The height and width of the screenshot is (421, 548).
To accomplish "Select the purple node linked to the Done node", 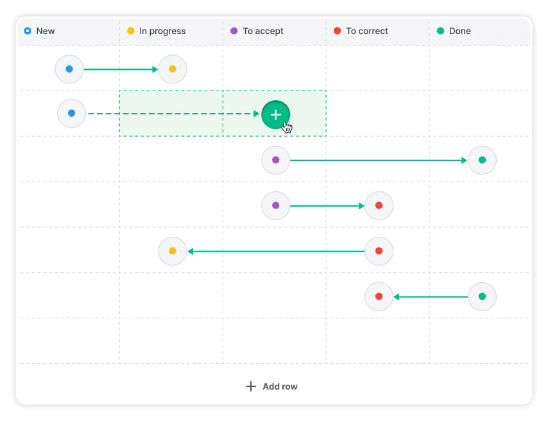I will tap(275, 160).
